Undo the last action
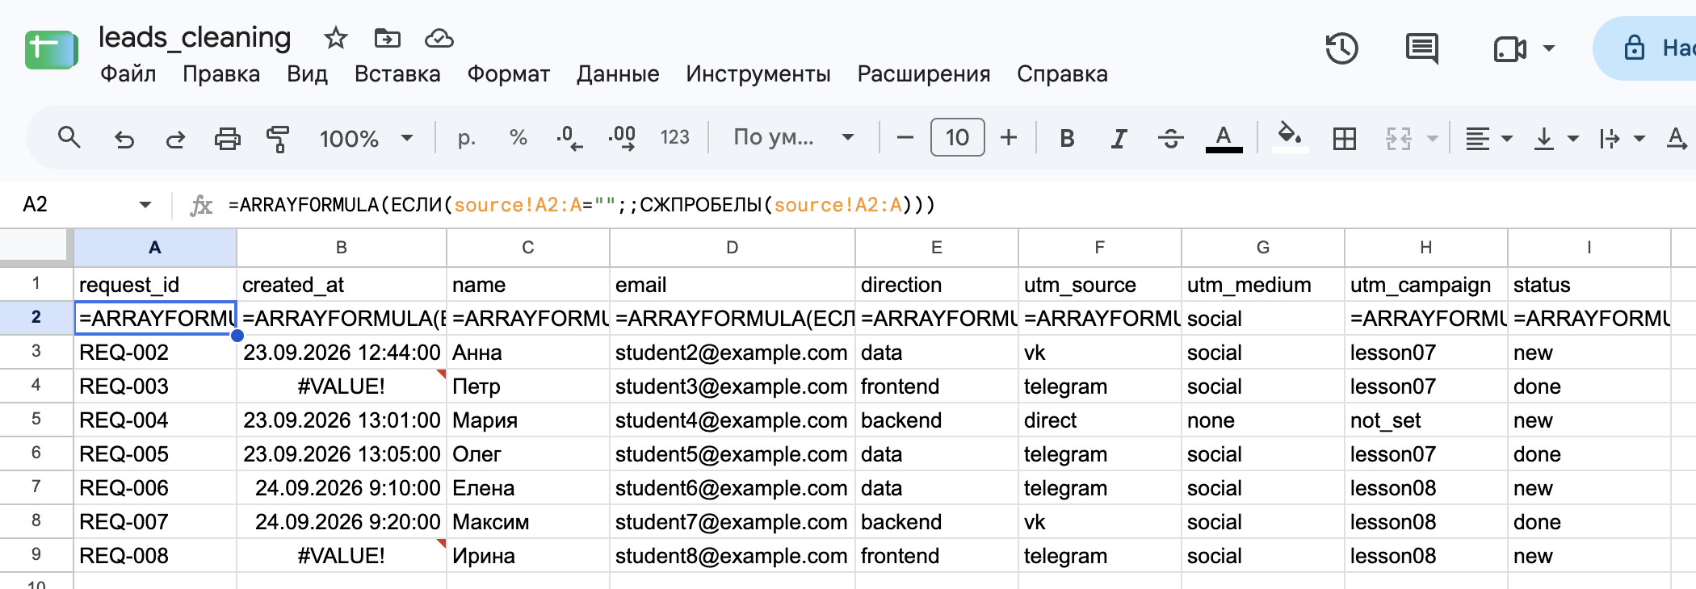Image resolution: width=1696 pixels, height=589 pixels. pyautogui.click(x=124, y=139)
